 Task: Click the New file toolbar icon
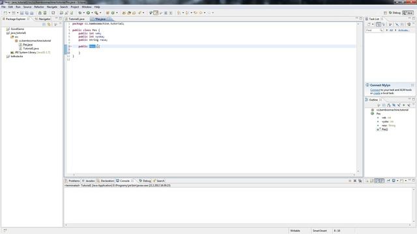[x=5, y=13]
